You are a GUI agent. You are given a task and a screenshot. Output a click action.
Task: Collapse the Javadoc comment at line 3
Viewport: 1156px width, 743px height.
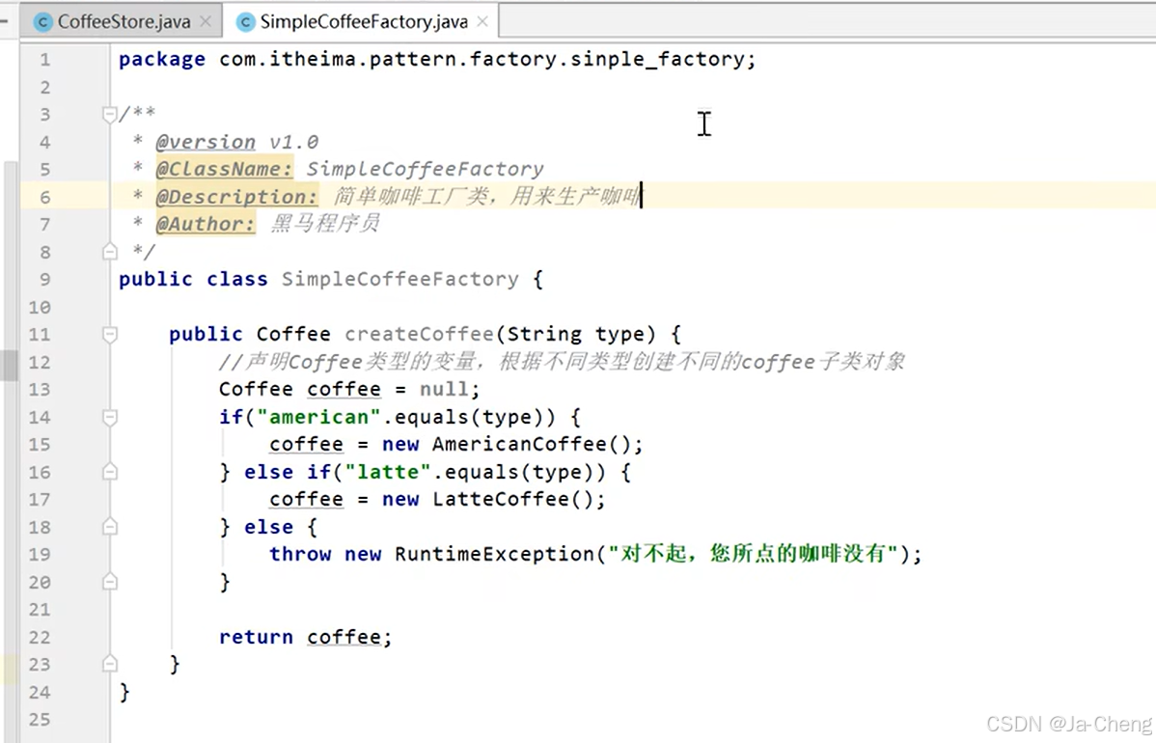click(x=110, y=114)
